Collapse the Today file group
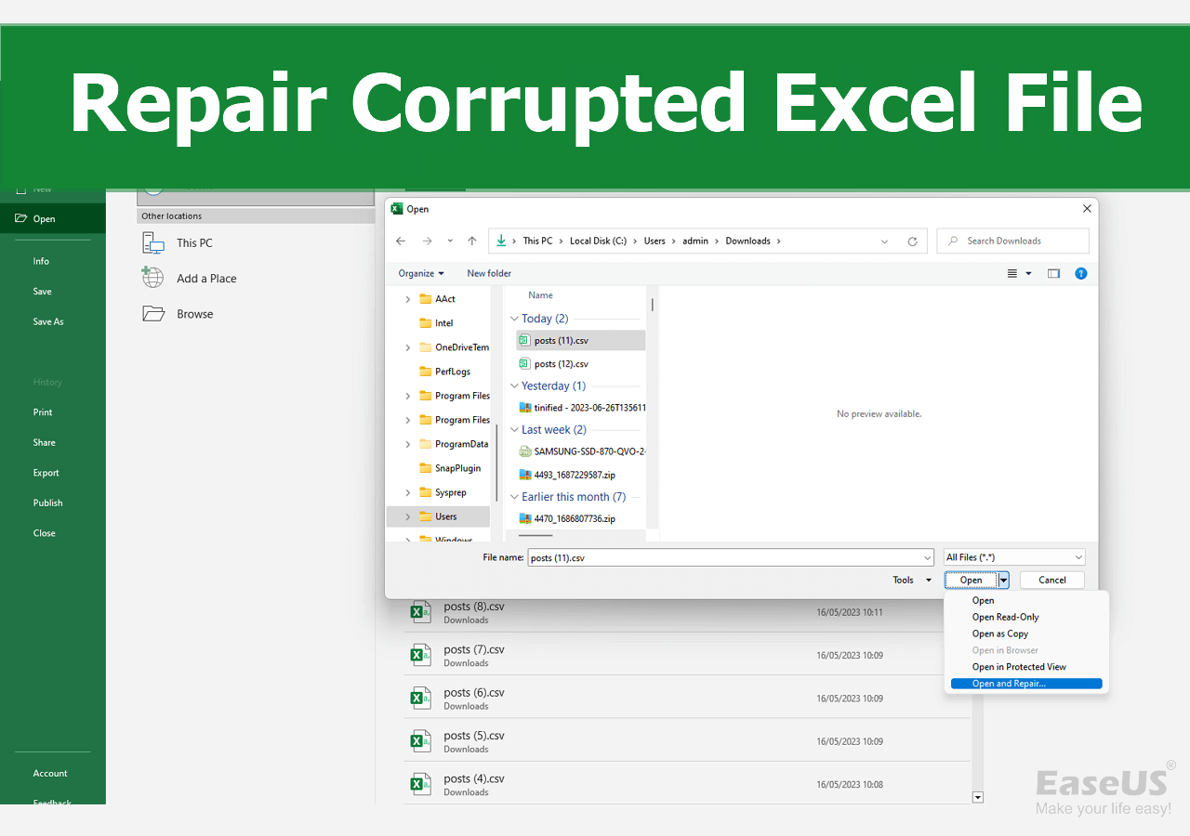This screenshot has width=1190, height=836. click(x=514, y=318)
